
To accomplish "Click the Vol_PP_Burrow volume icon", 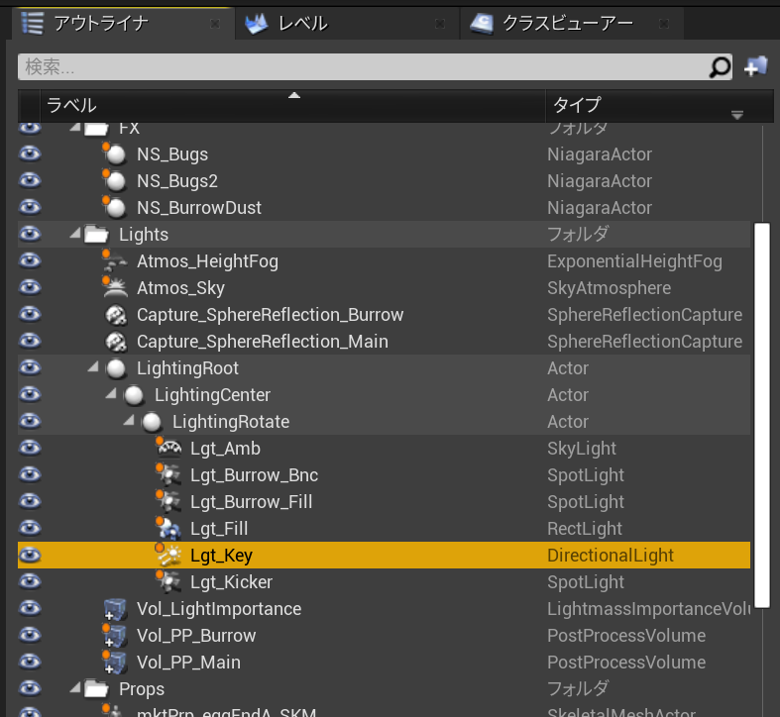I will tap(115, 636).
